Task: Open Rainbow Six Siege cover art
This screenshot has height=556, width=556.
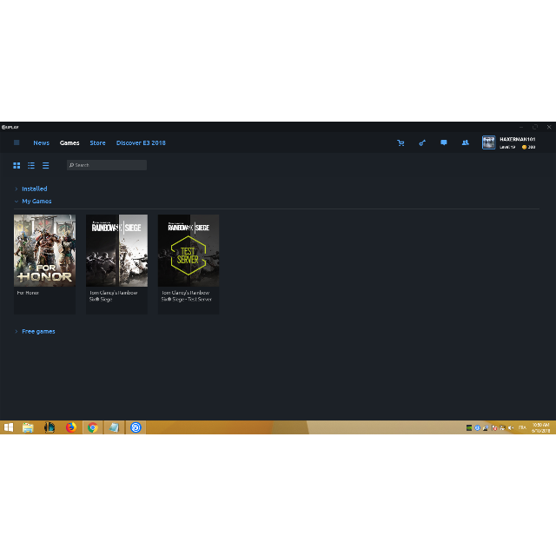Action: coord(116,250)
